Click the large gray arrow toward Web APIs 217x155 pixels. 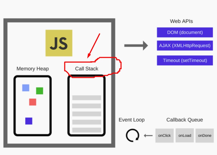tap(136, 45)
